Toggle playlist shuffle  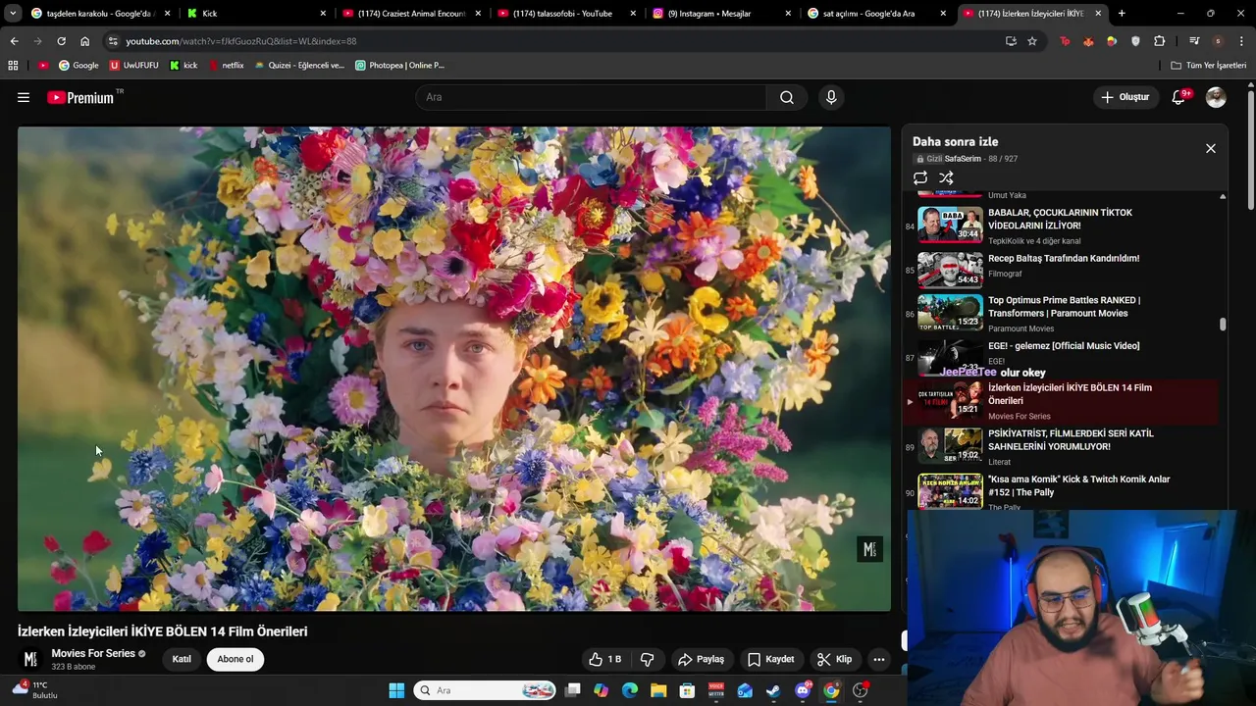946,177
